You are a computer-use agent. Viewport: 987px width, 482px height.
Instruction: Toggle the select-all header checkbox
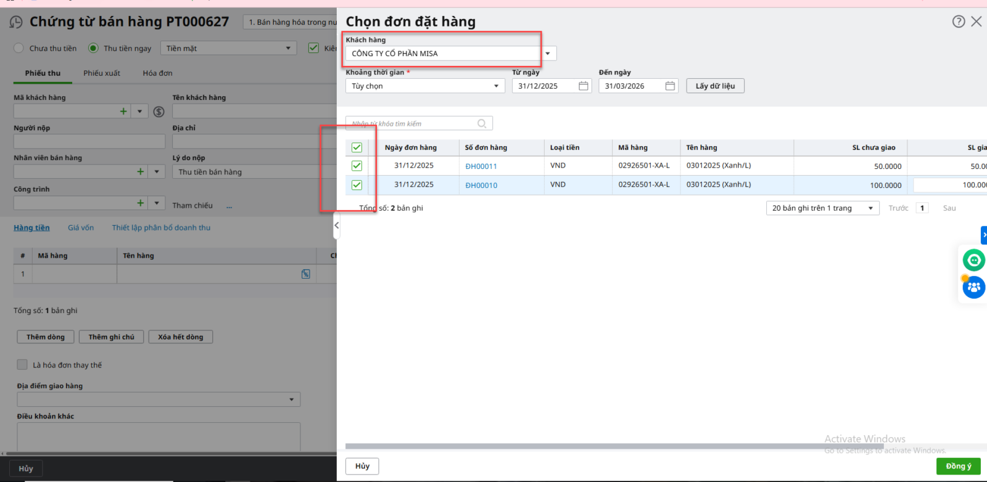coord(357,147)
